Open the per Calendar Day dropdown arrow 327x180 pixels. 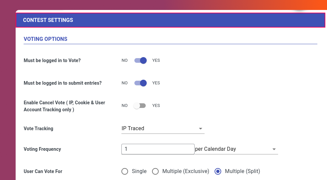[274, 149]
